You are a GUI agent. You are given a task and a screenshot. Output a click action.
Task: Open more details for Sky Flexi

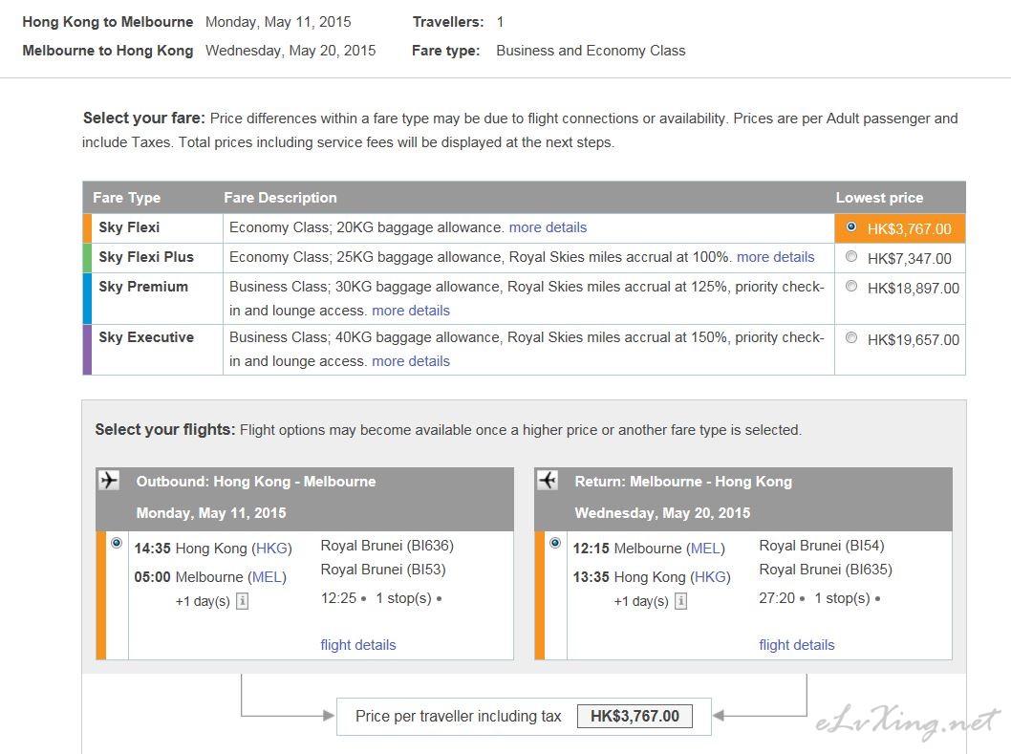[x=549, y=227]
